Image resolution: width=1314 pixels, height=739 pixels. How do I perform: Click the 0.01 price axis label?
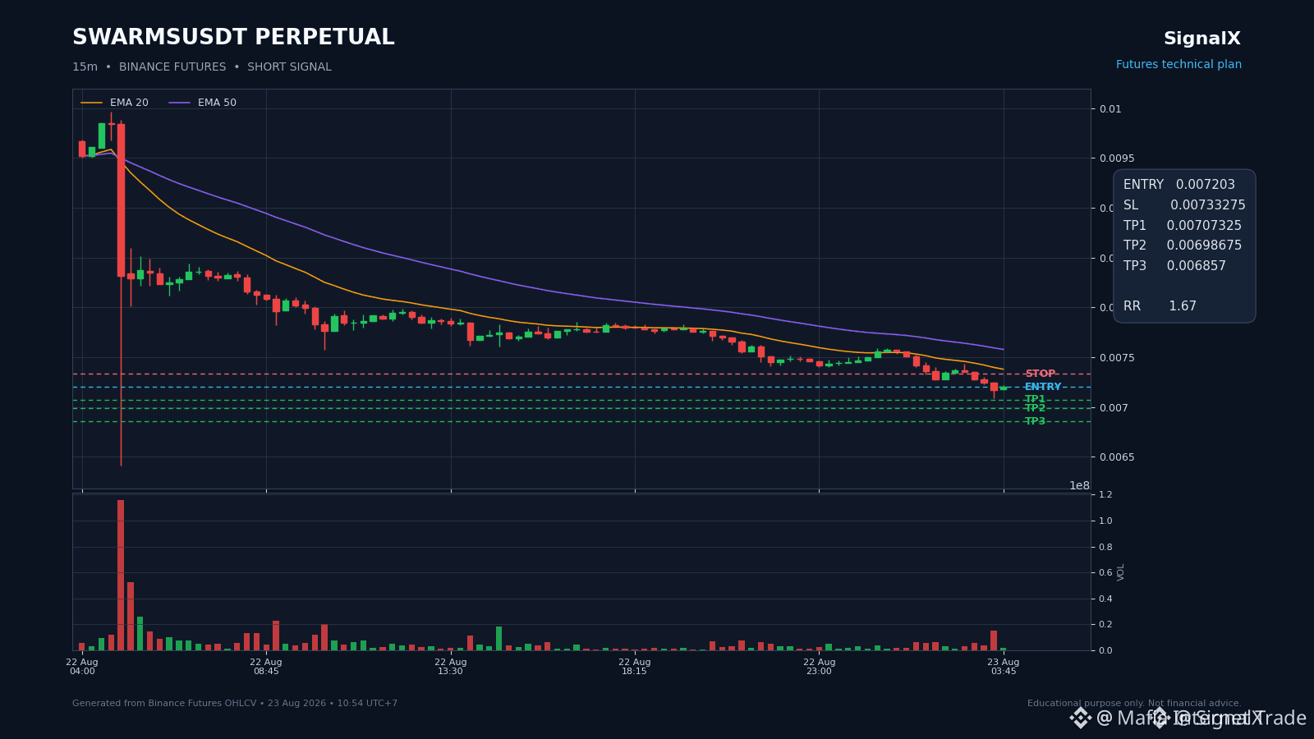[1110, 109]
